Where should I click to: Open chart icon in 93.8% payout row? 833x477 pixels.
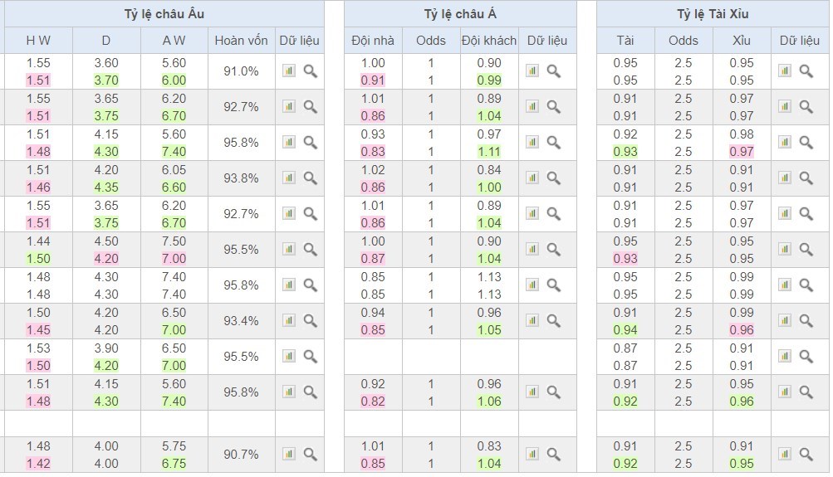(x=288, y=178)
